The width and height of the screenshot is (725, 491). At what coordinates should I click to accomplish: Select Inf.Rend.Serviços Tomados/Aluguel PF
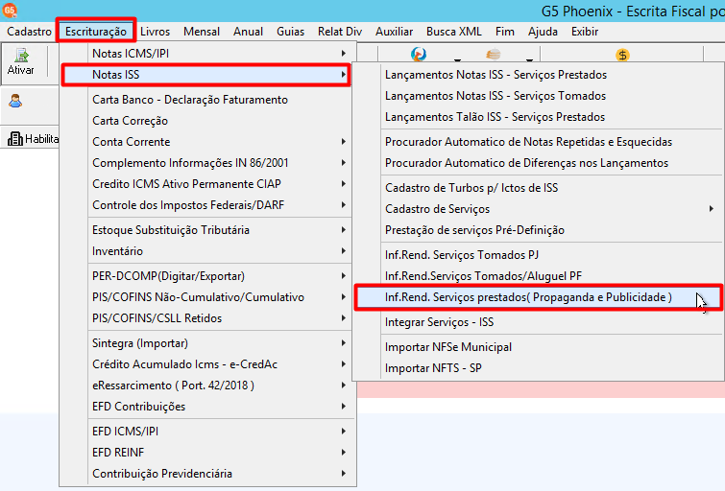[538, 276]
